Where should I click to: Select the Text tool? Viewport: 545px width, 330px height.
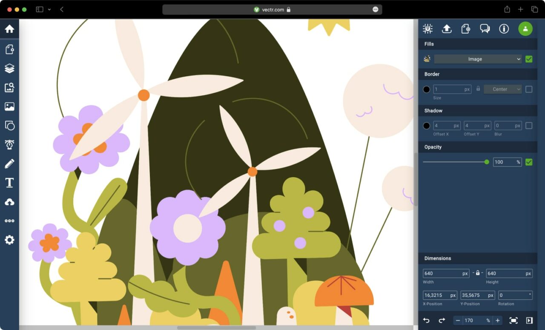[9, 183]
